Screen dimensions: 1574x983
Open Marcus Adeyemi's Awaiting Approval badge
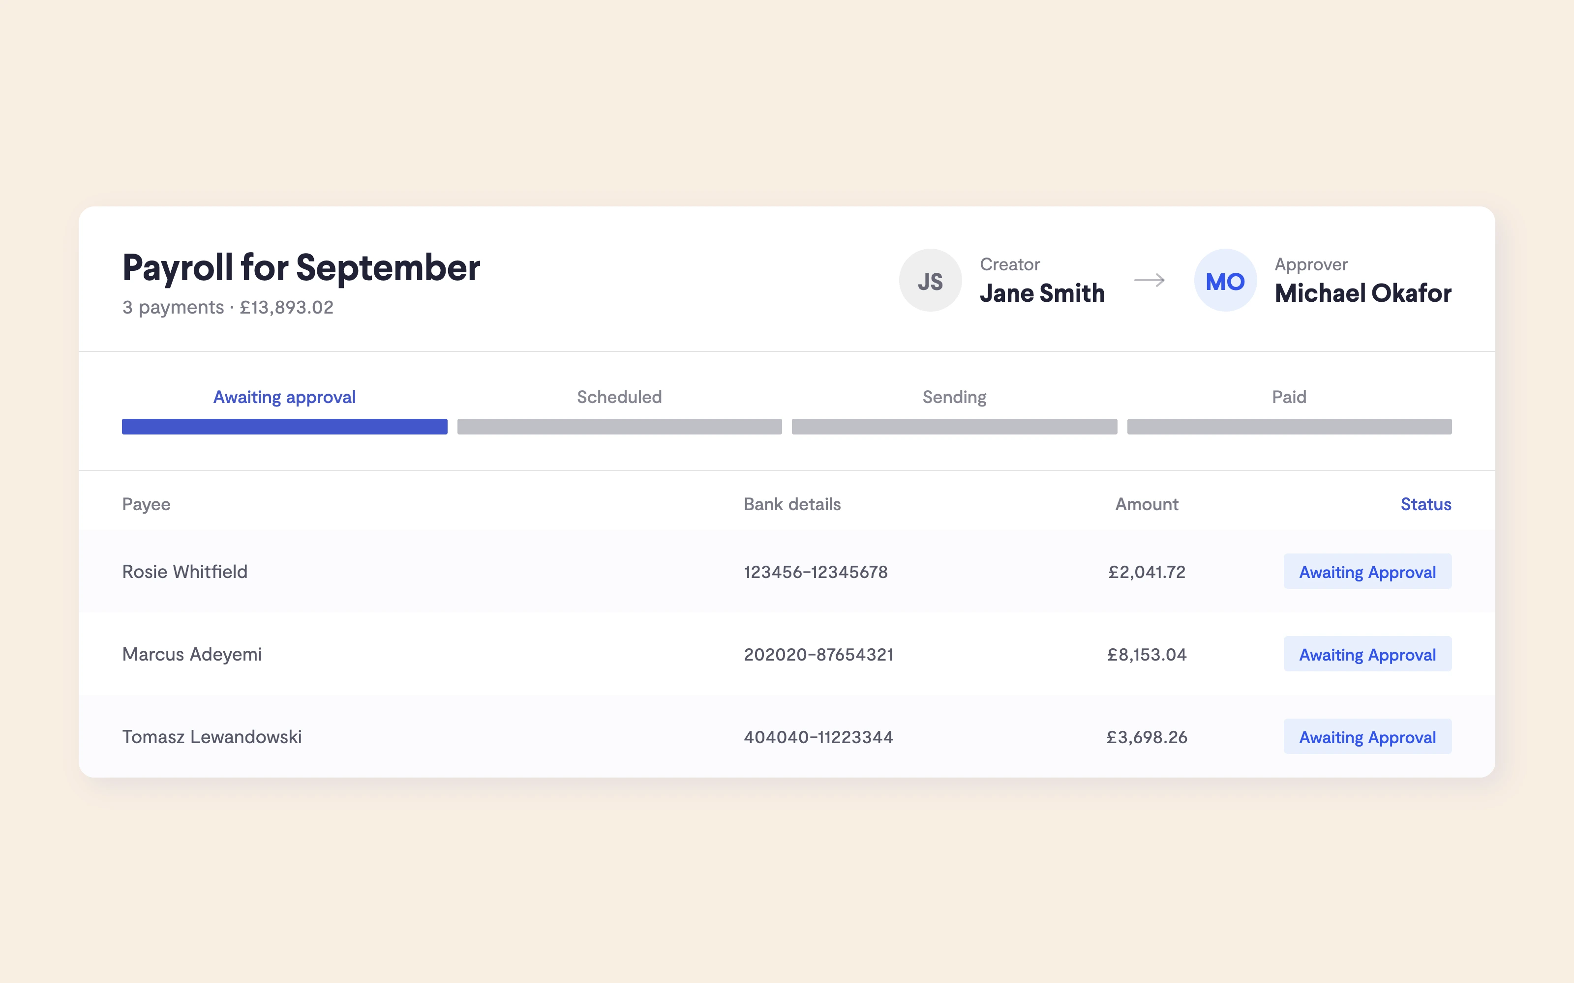click(1367, 654)
